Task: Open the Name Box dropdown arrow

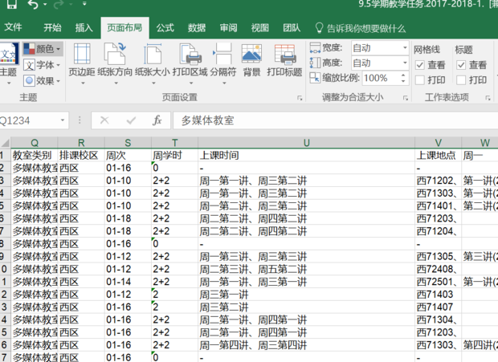Action: point(63,120)
